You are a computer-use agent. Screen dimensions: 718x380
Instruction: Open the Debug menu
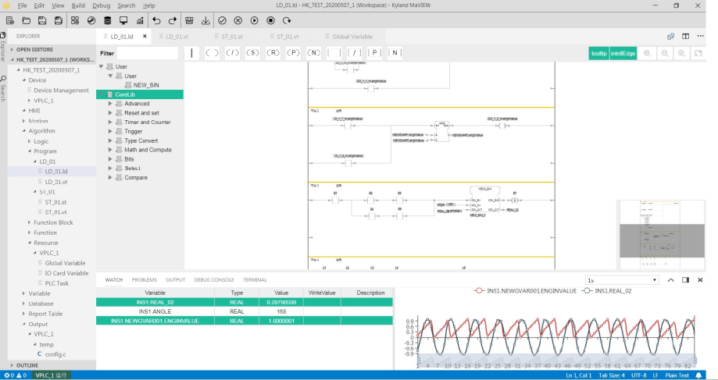(102, 5)
